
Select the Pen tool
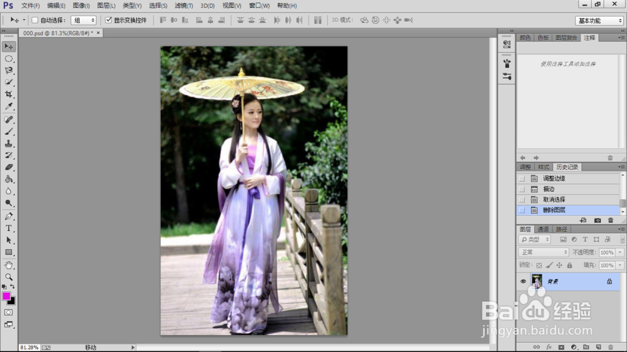click(8, 216)
